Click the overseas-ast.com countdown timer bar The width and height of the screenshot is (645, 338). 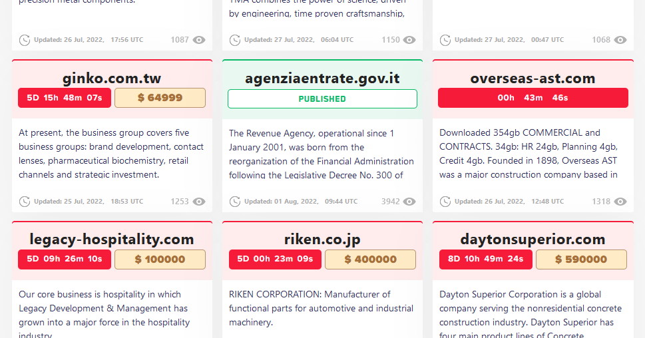(533, 98)
